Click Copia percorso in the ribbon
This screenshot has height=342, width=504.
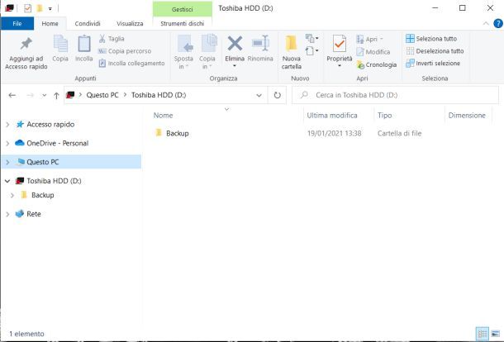coord(125,51)
